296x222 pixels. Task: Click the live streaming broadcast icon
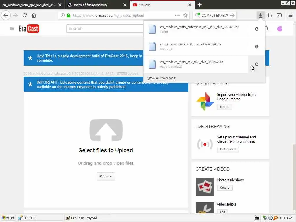coord(205,145)
